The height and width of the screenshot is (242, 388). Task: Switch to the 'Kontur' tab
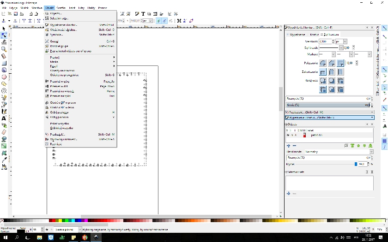click(x=314, y=35)
